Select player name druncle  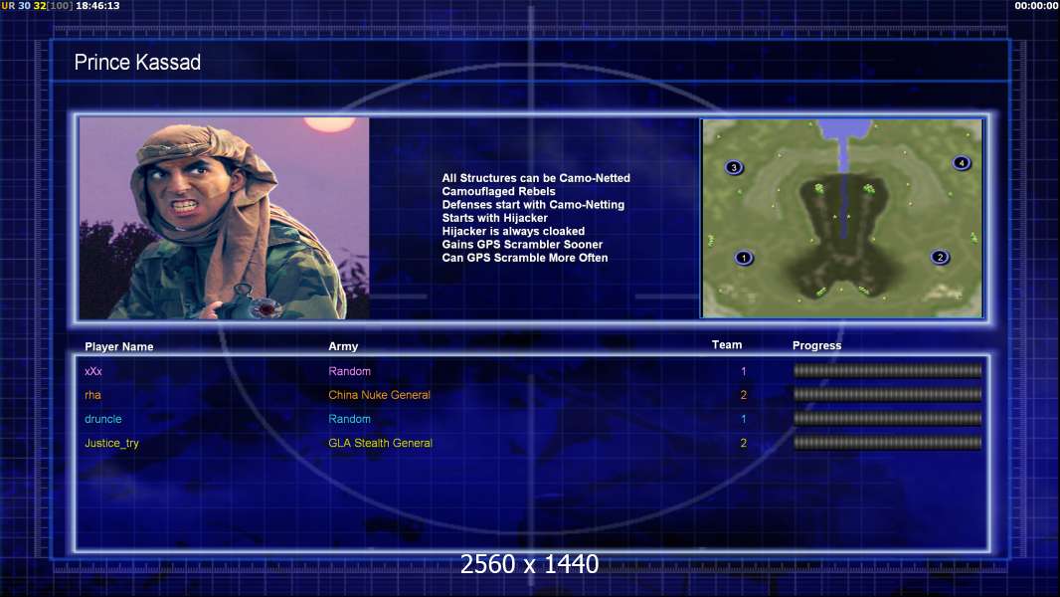click(102, 419)
